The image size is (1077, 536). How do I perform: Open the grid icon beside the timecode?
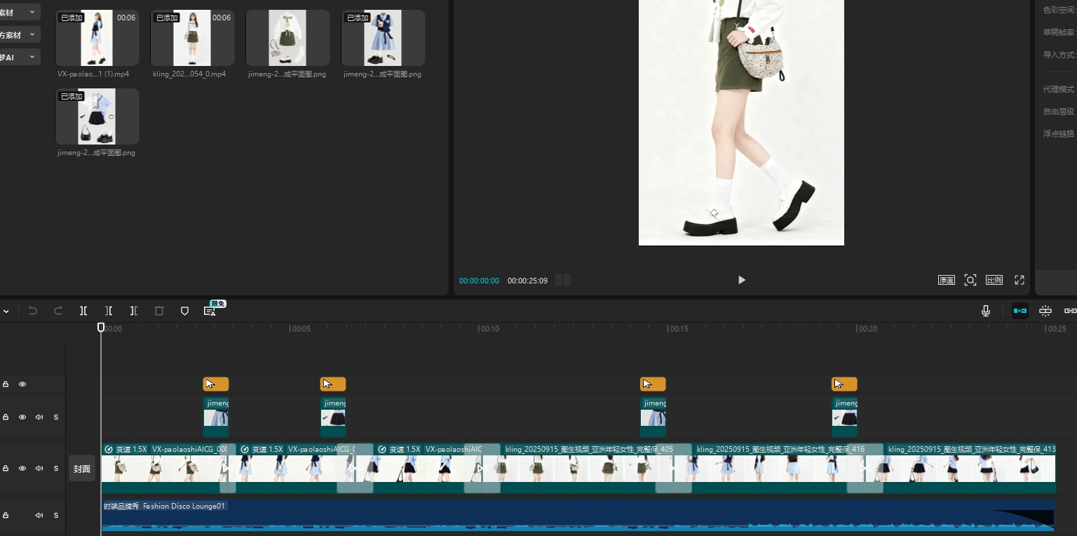tap(563, 280)
